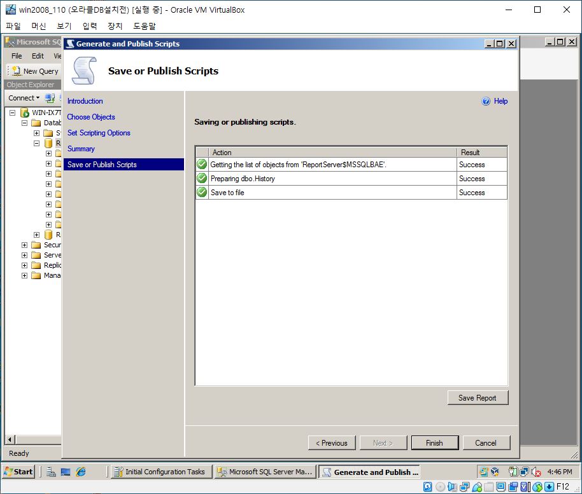This screenshot has height=494, width=582.
Task: Click the Server Manager quick launch icon
Action: pos(51,472)
